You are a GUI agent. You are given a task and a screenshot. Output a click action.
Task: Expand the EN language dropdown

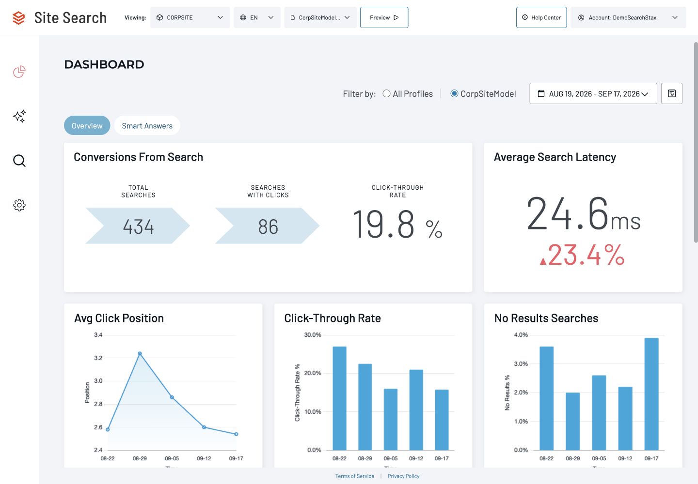257,17
